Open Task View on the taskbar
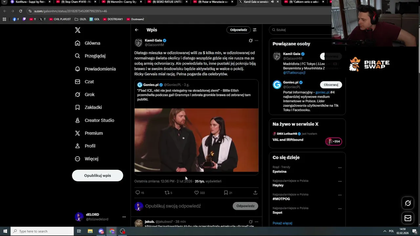This screenshot has height=236, width=420. (x=79, y=231)
